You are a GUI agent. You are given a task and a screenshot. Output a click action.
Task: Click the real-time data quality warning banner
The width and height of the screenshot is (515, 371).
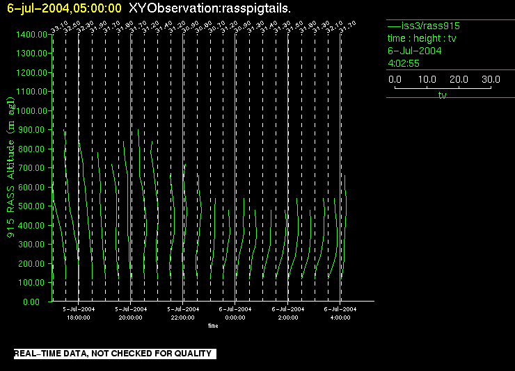[113, 354]
